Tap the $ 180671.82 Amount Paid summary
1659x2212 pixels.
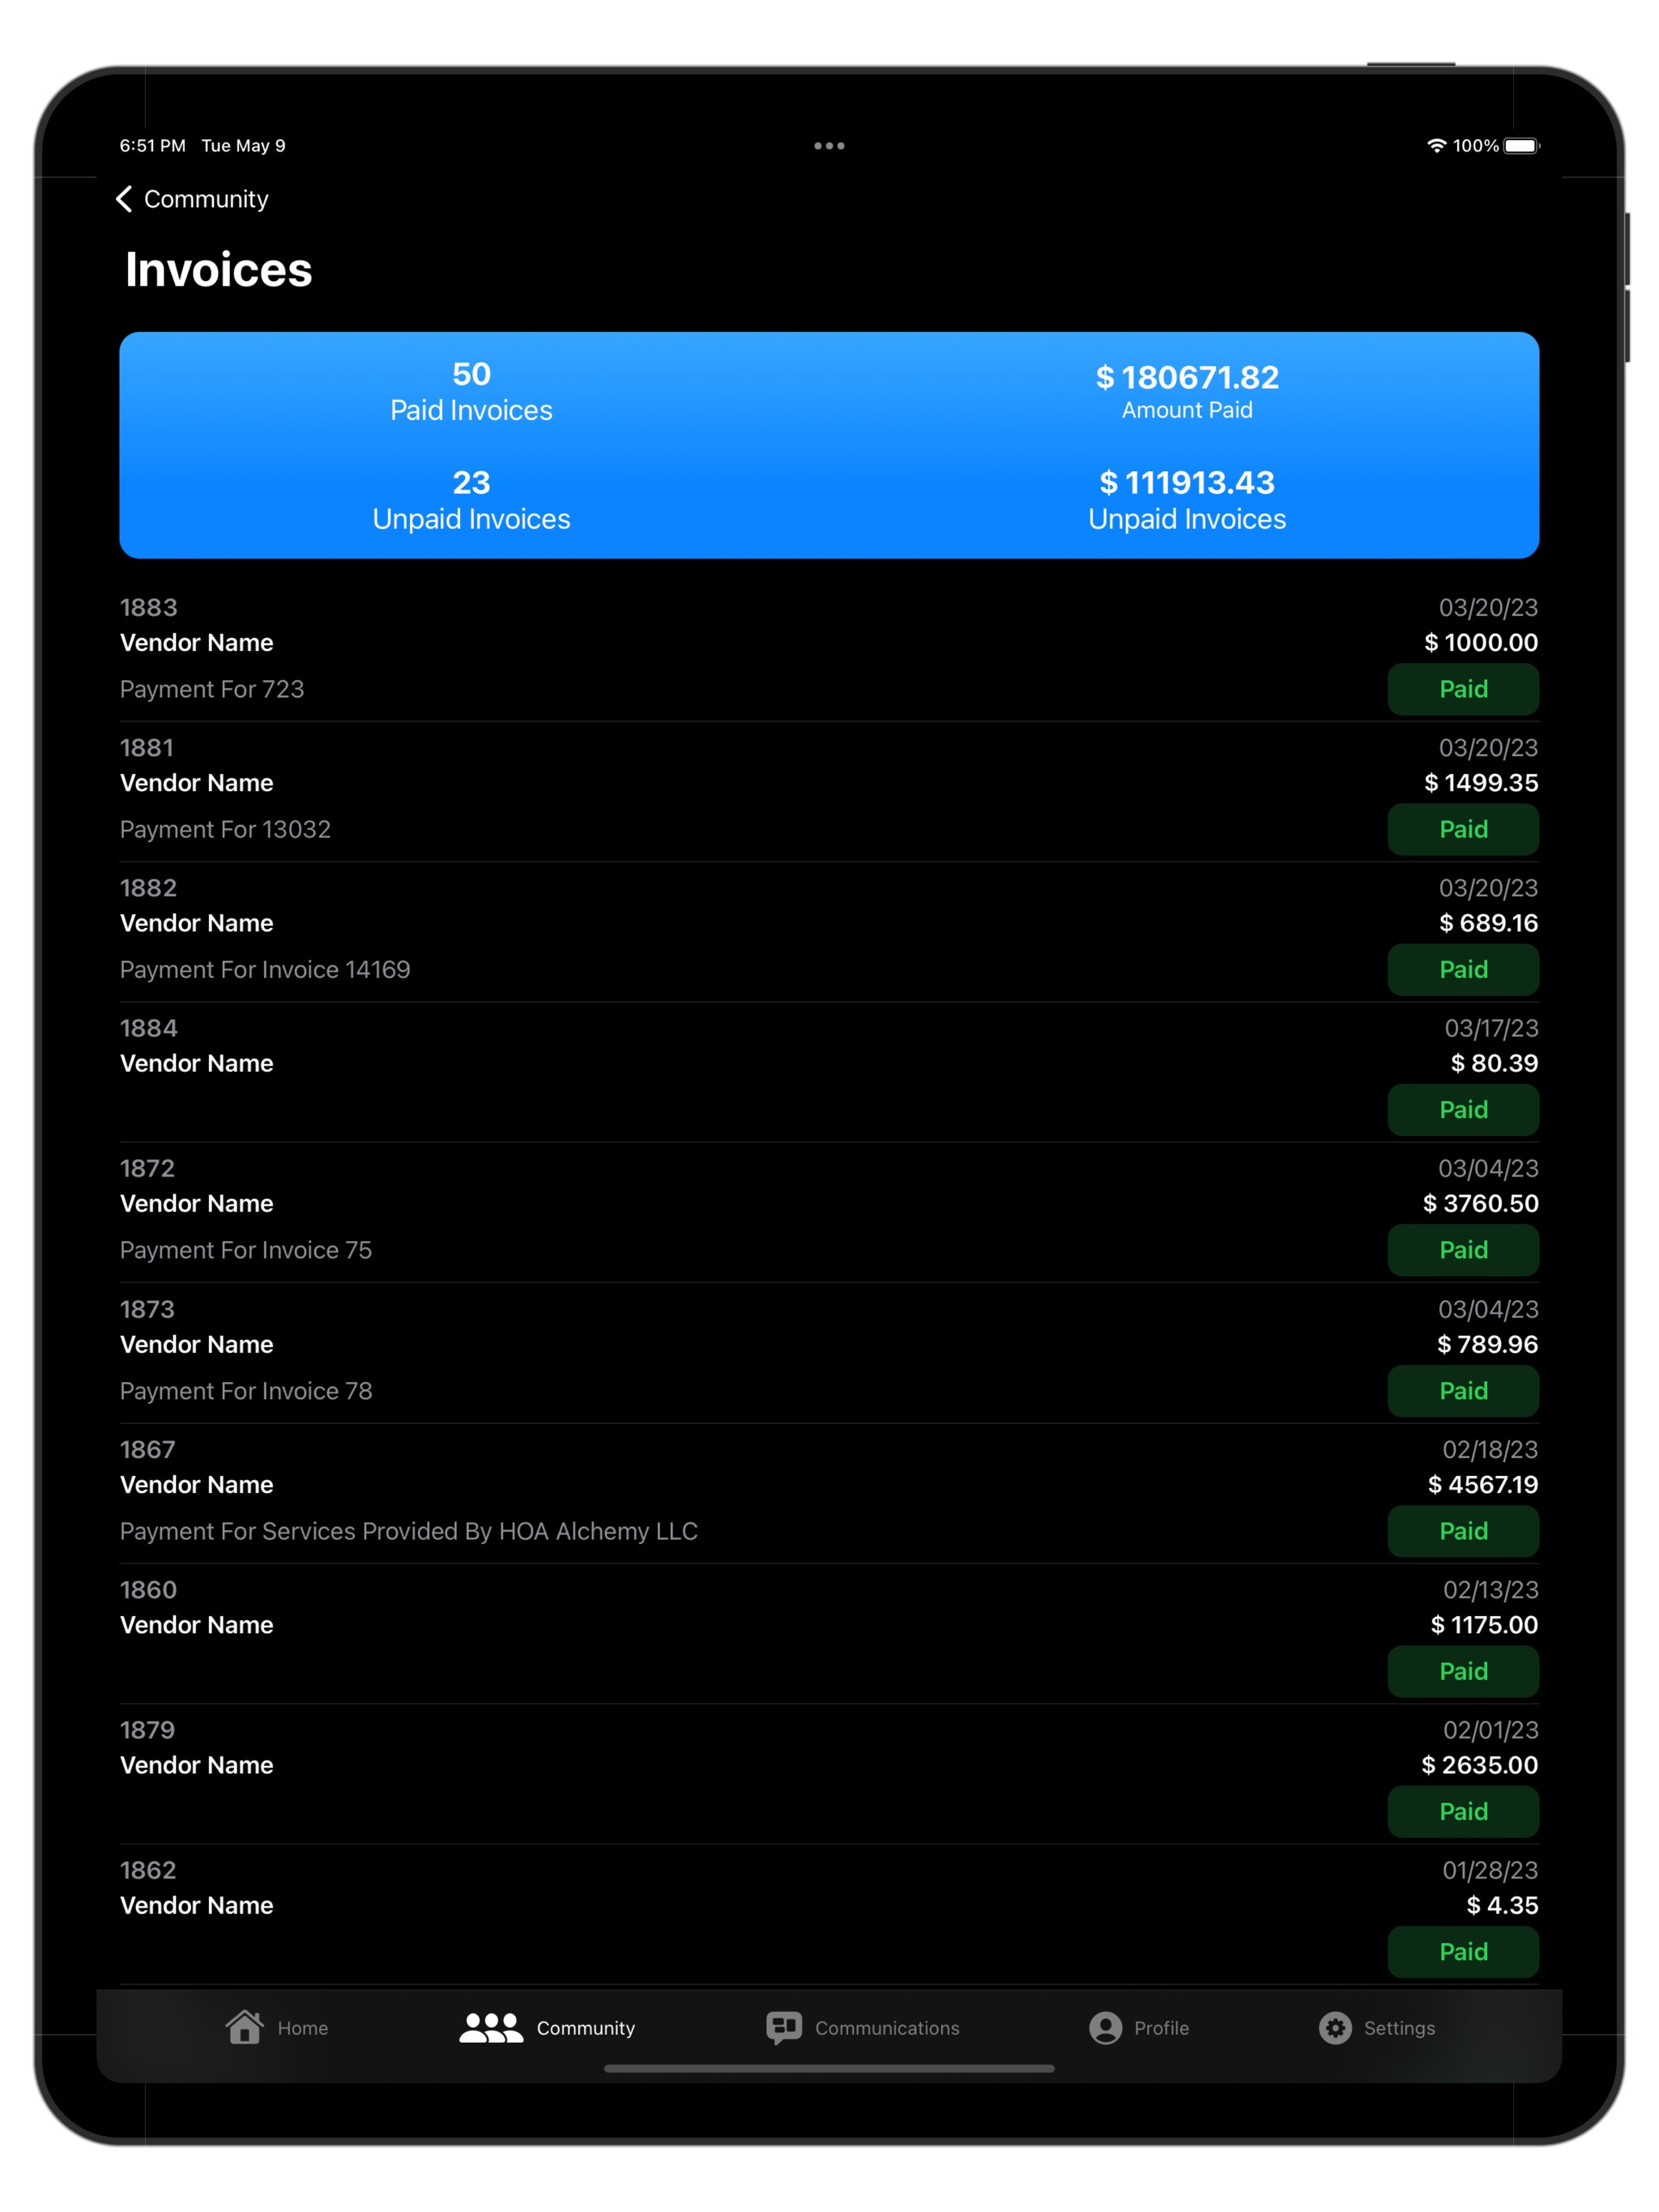pyautogui.click(x=1187, y=392)
